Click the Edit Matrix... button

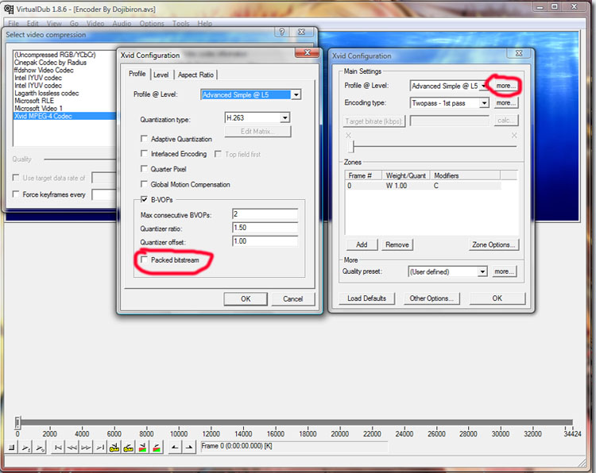pyautogui.click(x=257, y=132)
